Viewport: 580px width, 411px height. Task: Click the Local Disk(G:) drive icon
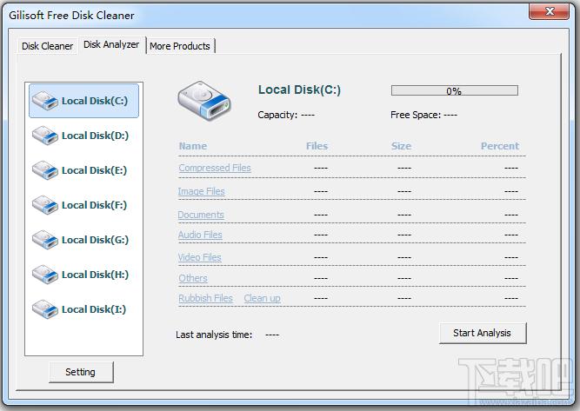coord(44,240)
